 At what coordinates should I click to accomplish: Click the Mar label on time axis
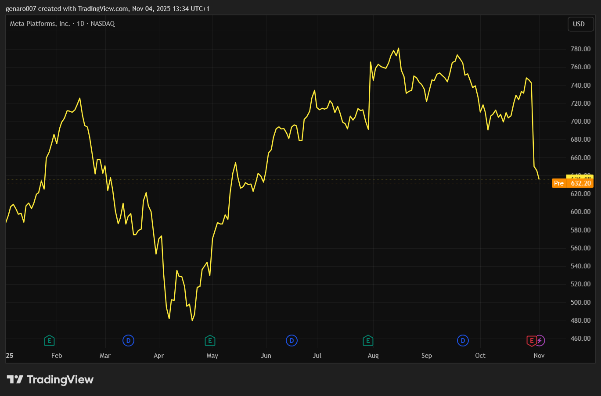(105, 356)
